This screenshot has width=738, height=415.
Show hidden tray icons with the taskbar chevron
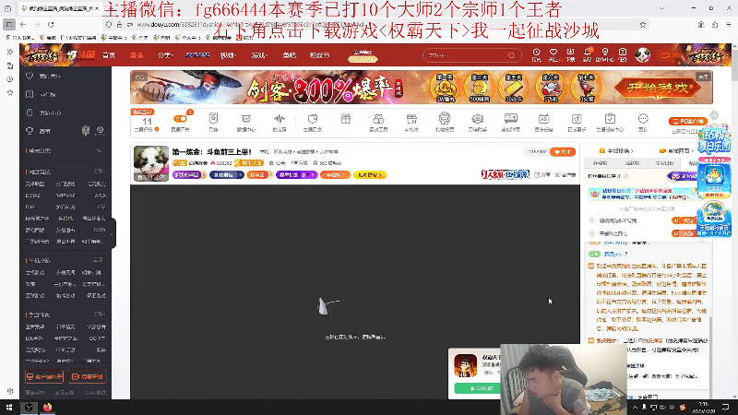coord(635,408)
